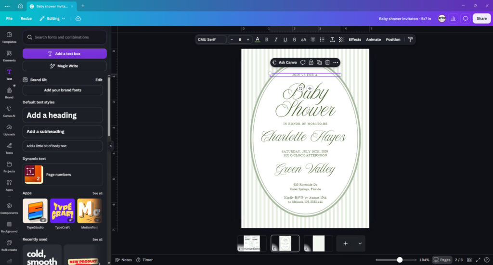Open the Components sidebar panel
This screenshot has height=265, width=493.
(9, 208)
